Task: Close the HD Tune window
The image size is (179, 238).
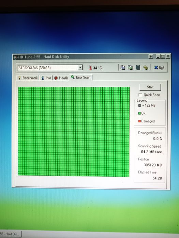Action: click(168, 56)
